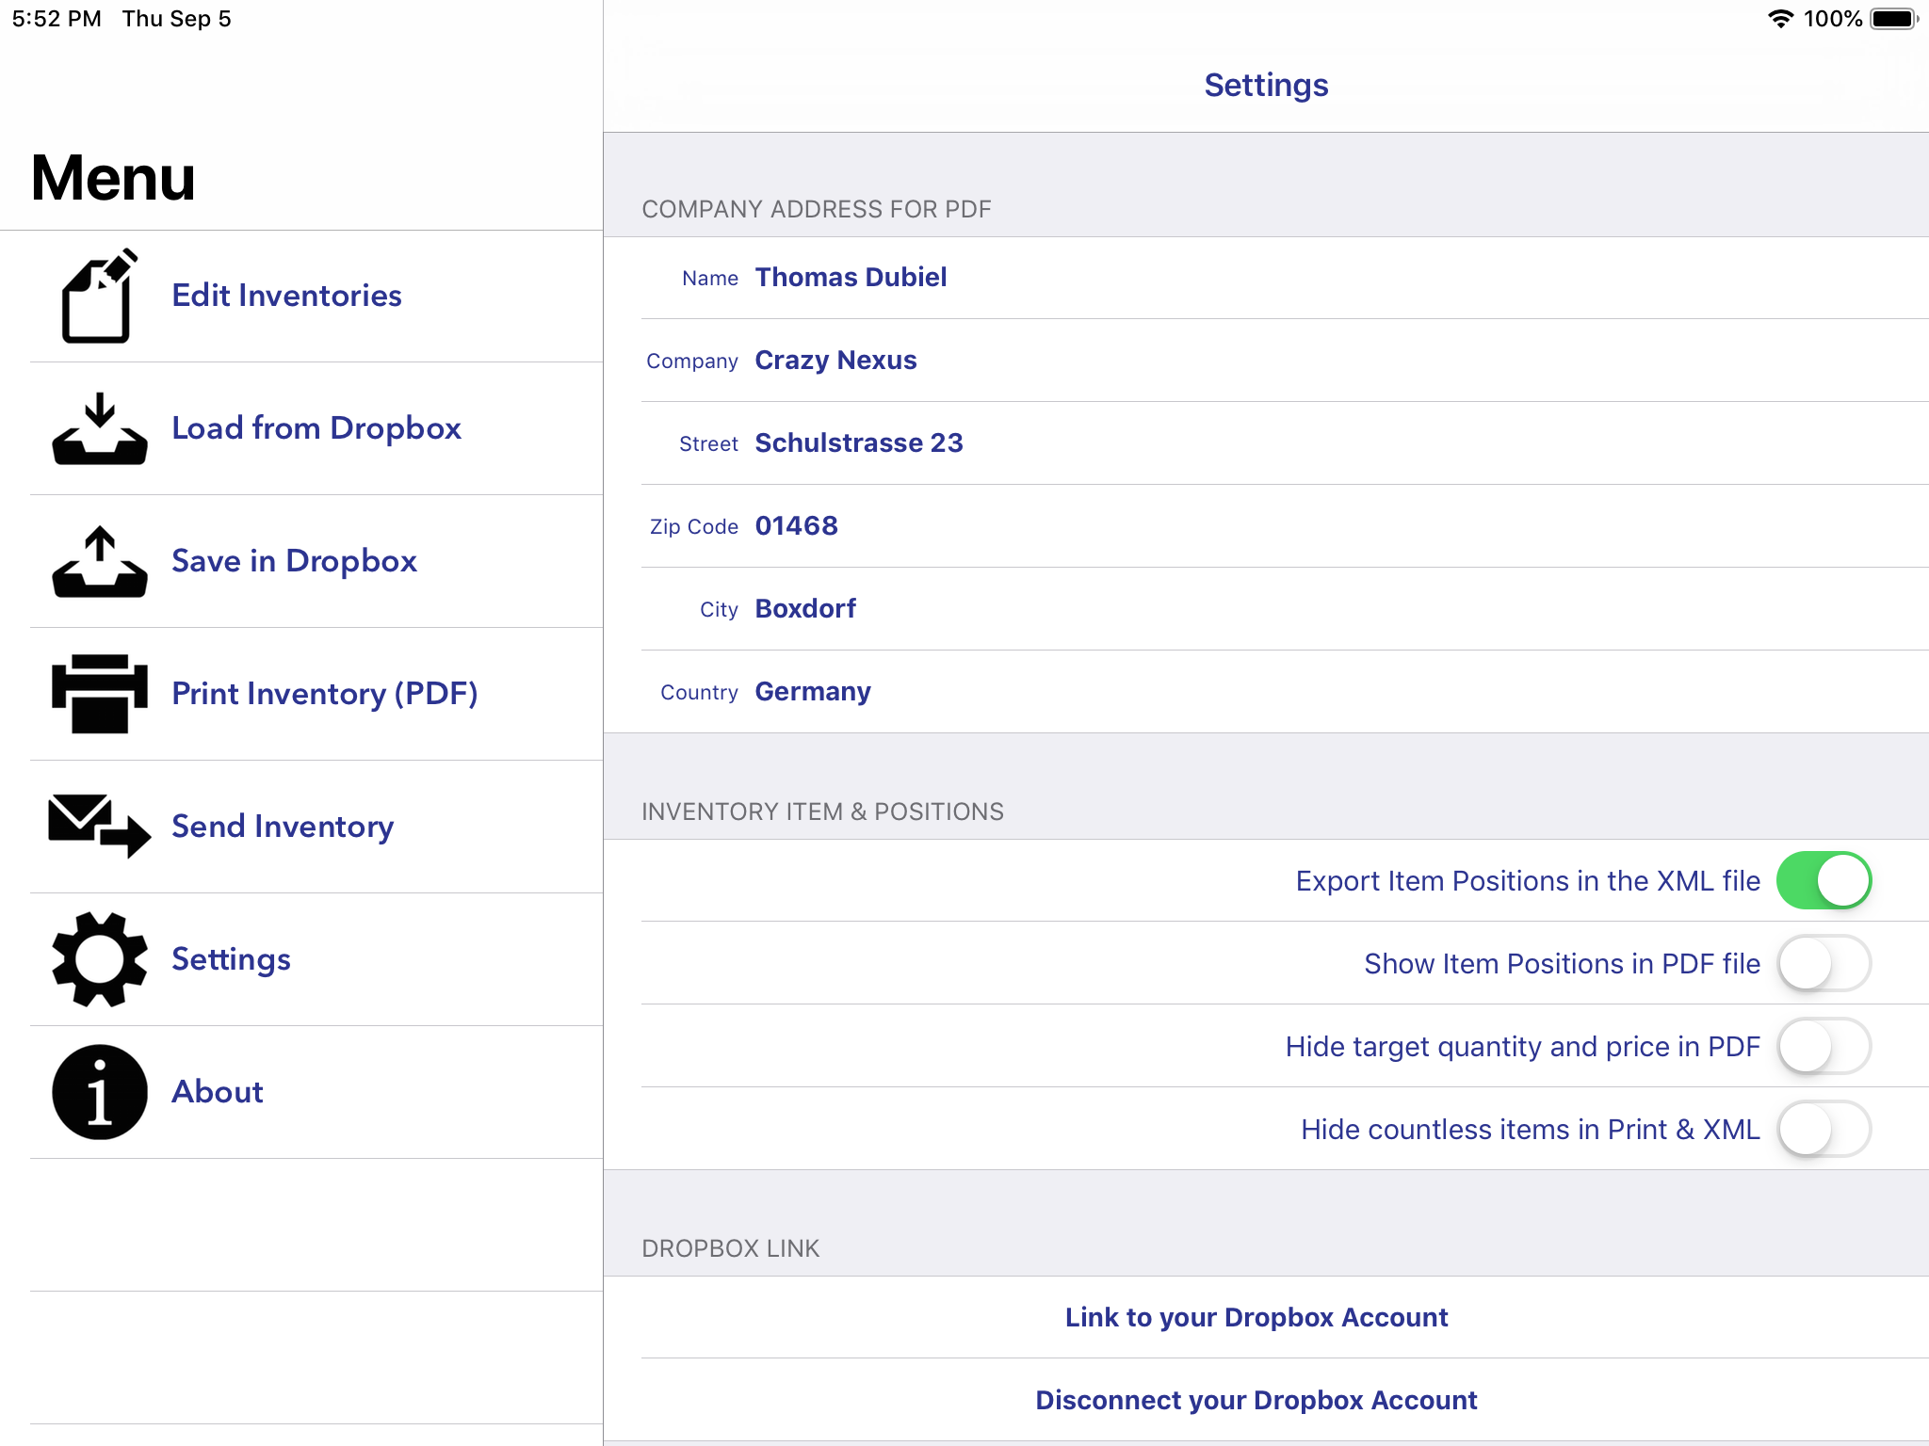Choose Send Inventory in the Menu
Image resolution: width=1929 pixels, height=1446 pixels.
283,827
